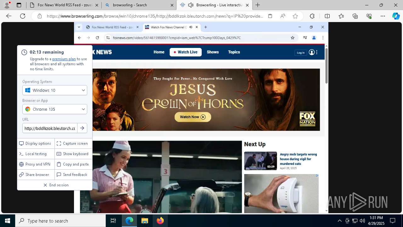Click Edge back navigation arrow
Viewport: 403px width, 227px height.
coord(9,16)
